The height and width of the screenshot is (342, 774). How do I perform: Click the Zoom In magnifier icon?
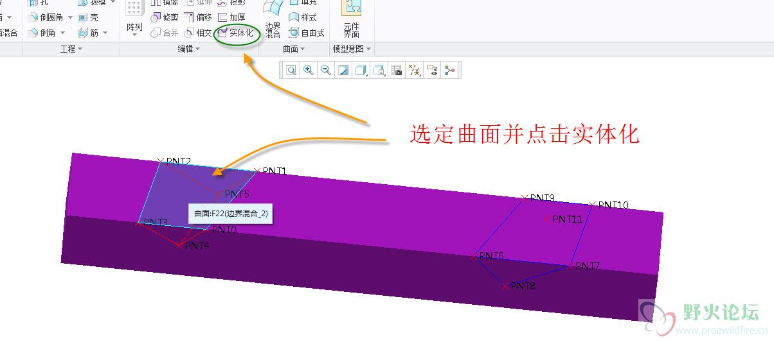pos(309,71)
